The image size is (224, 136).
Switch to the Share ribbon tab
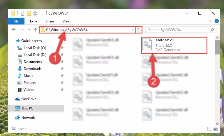pyautogui.click(x=50, y=21)
